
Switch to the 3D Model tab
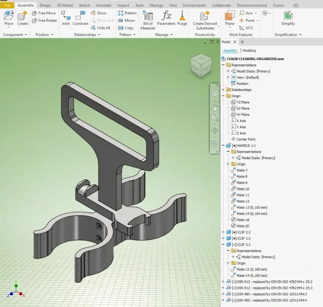point(65,6)
